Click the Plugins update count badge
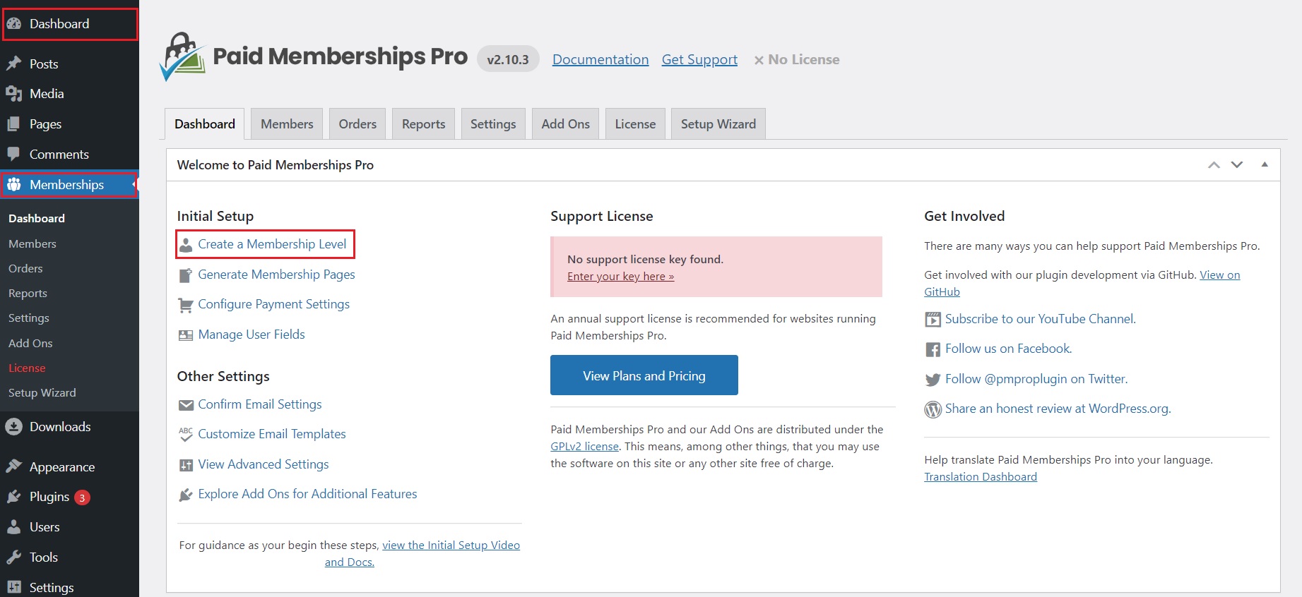The image size is (1302, 597). point(82,497)
